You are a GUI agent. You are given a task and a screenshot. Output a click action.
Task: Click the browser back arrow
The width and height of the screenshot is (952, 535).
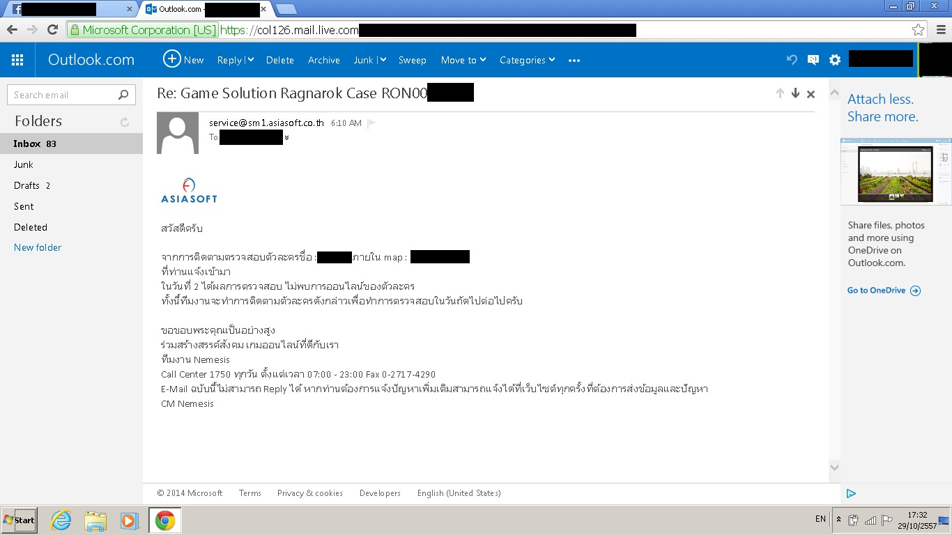13,29
